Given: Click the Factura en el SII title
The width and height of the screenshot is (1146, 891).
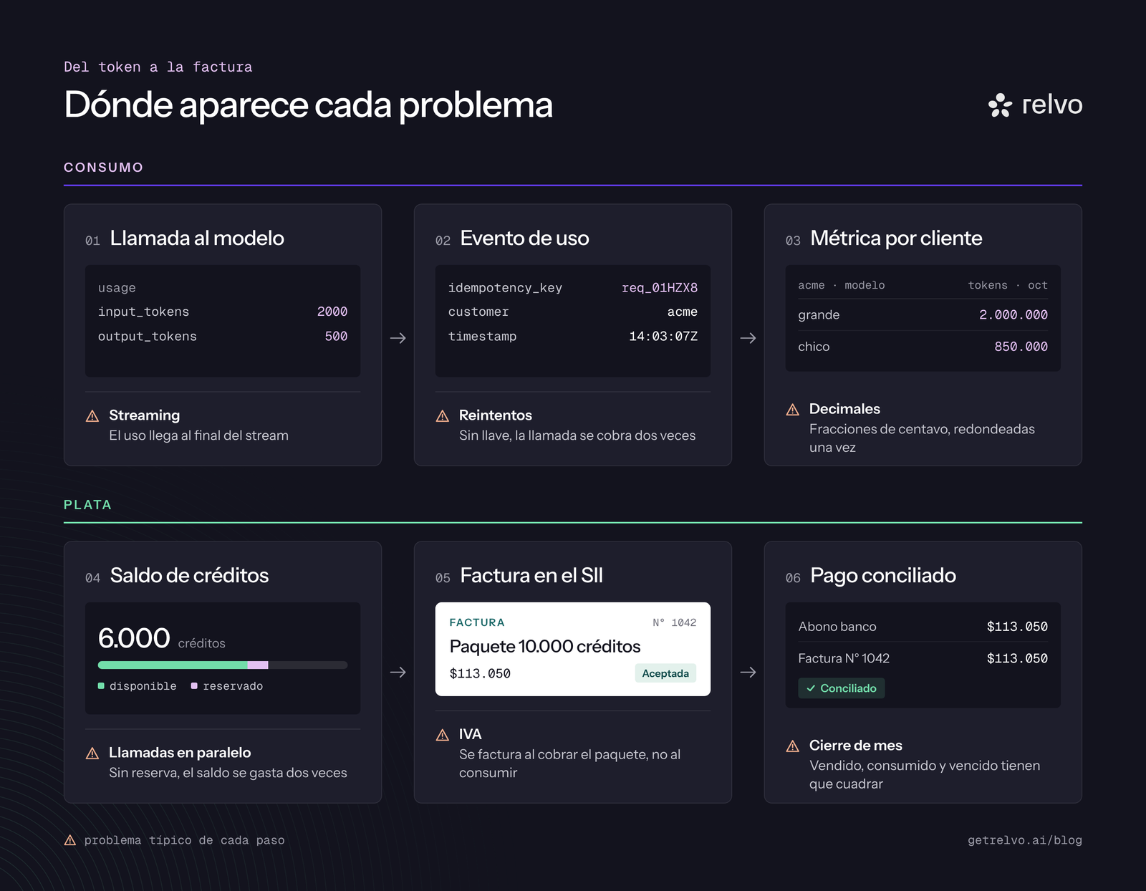Looking at the screenshot, I should click(x=531, y=576).
